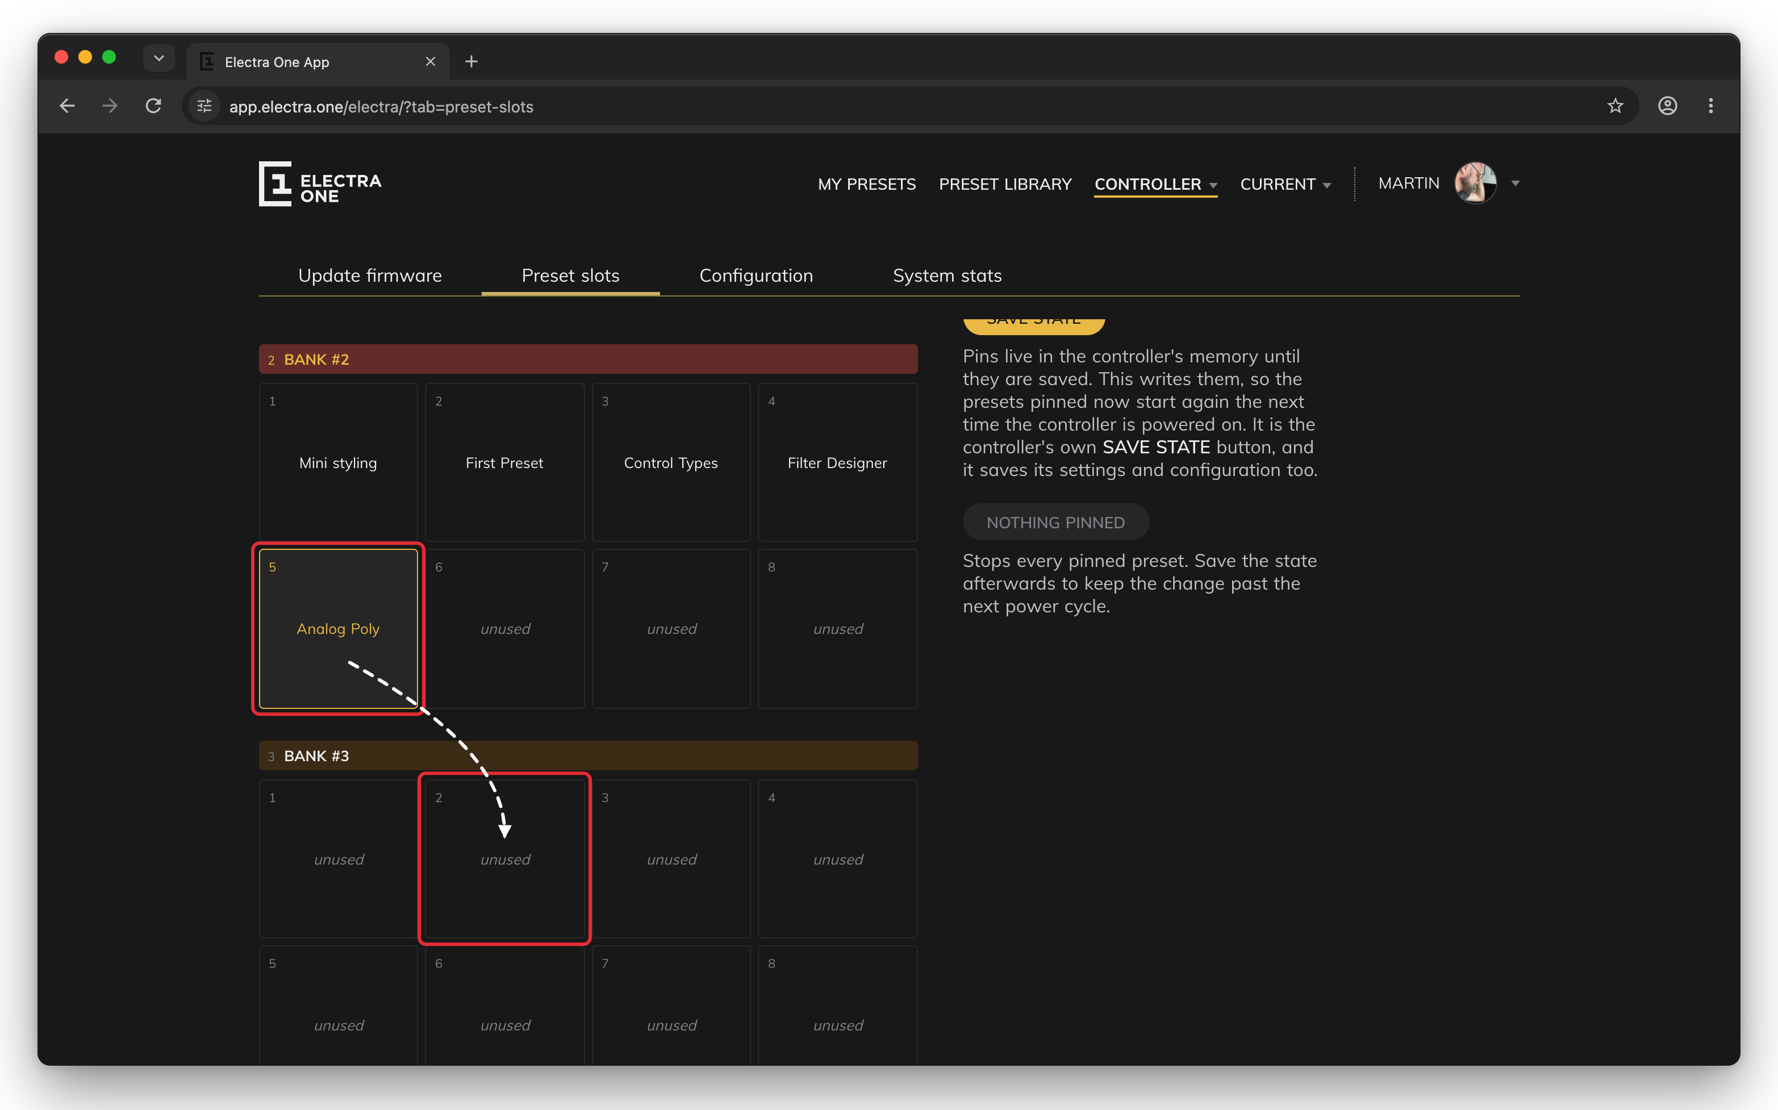Select unused slot 8 in Bank #3
1778x1110 pixels.
[838, 1005]
